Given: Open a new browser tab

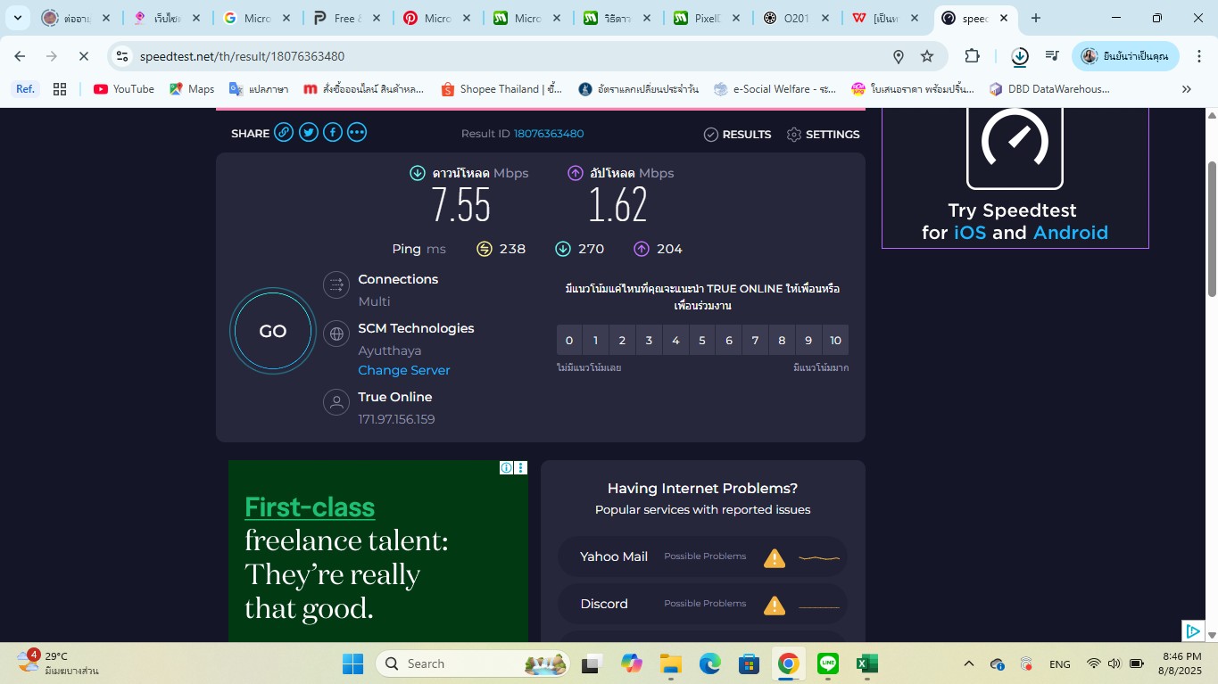Looking at the screenshot, I should pyautogui.click(x=1035, y=18).
